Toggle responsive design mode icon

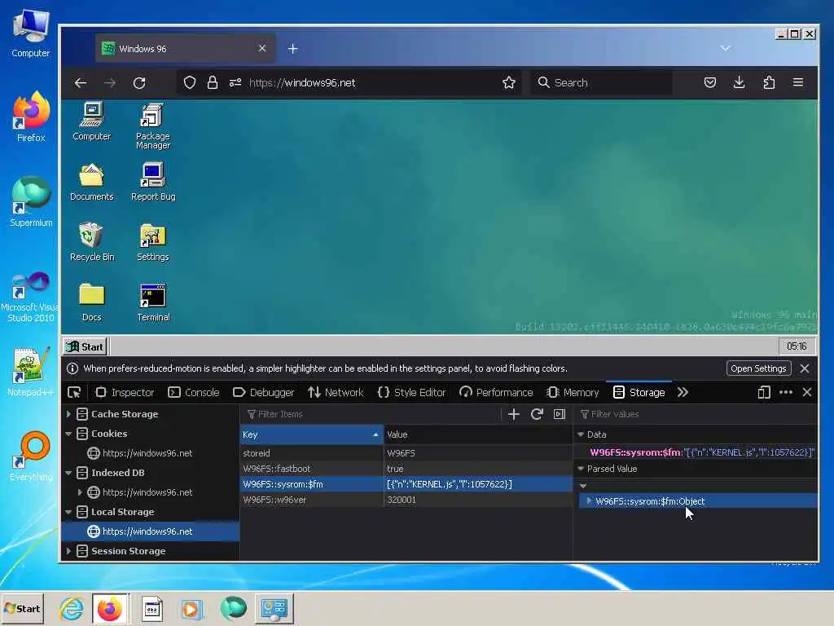[764, 392]
